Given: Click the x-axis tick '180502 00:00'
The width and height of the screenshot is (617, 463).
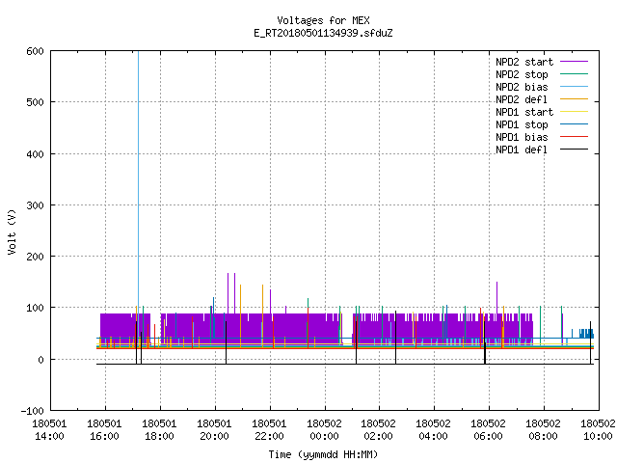Looking at the screenshot, I should (324, 430).
